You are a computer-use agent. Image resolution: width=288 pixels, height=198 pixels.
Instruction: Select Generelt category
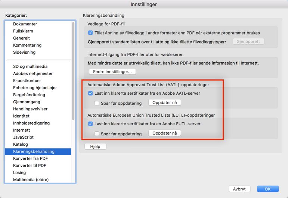coord(38,38)
